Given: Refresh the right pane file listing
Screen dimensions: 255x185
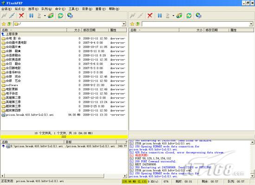Looking at the screenshot, I should (189, 16).
